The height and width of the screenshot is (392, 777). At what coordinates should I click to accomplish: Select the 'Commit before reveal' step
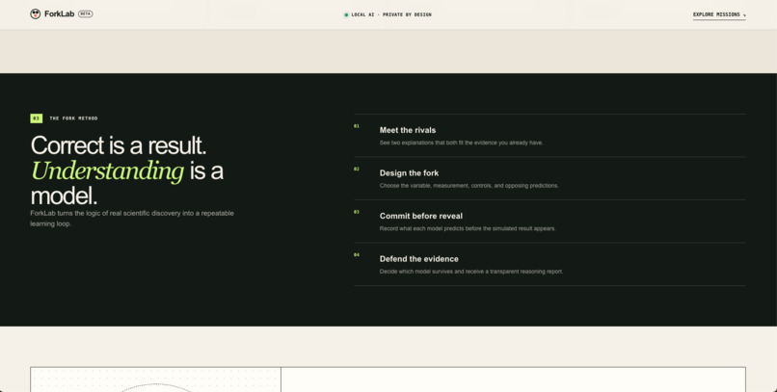coord(420,217)
